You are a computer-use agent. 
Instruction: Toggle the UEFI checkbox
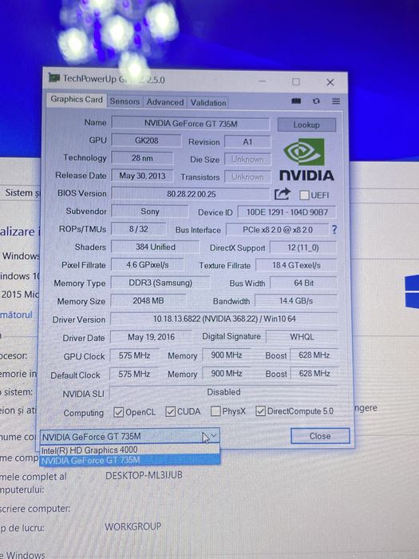(304, 195)
